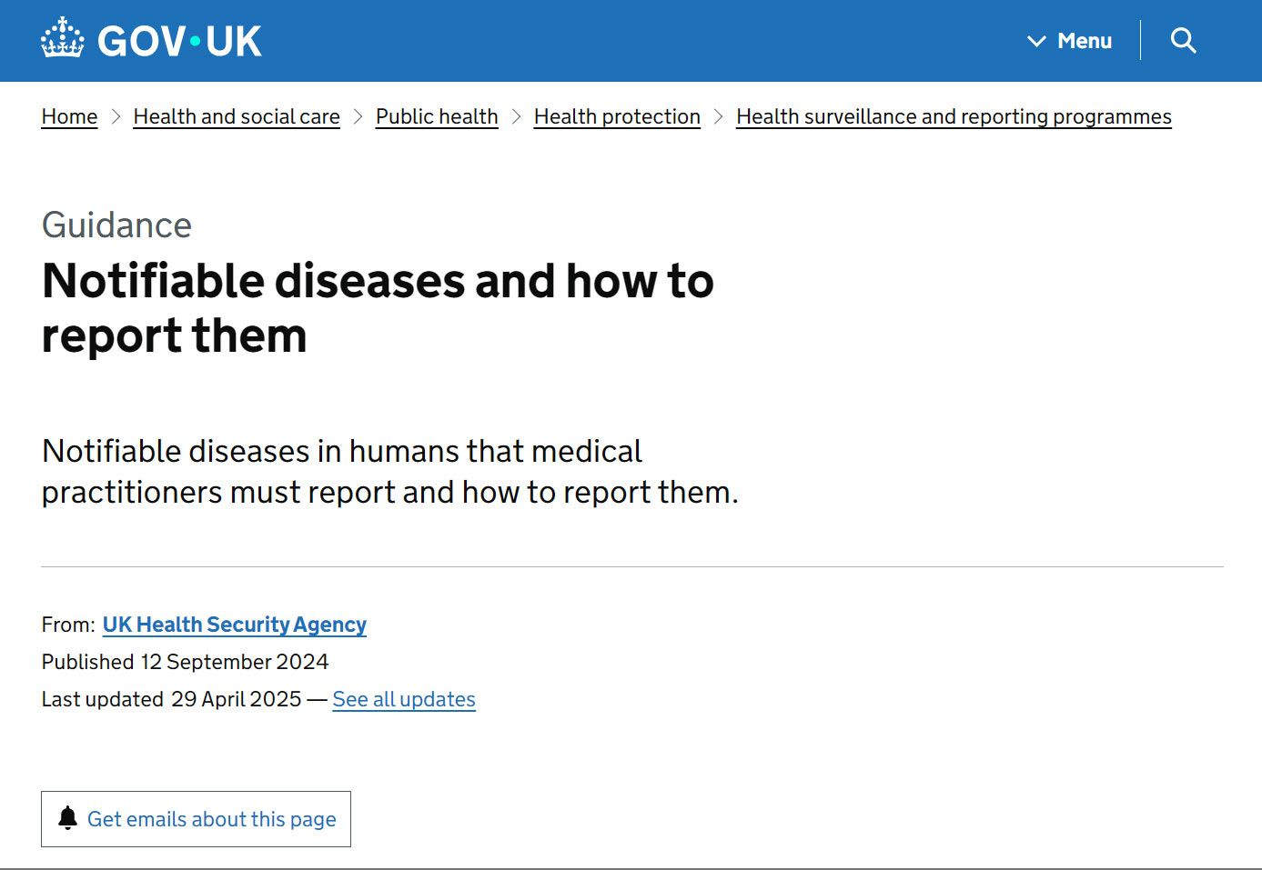The height and width of the screenshot is (870, 1262).
Task: Visit the UK Health Security Agency link
Action: pos(234,625)
